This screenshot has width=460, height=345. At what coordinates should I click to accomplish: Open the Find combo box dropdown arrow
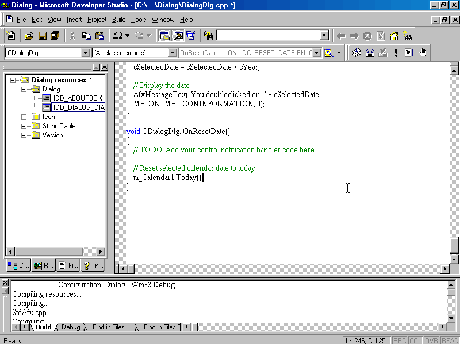324,36
